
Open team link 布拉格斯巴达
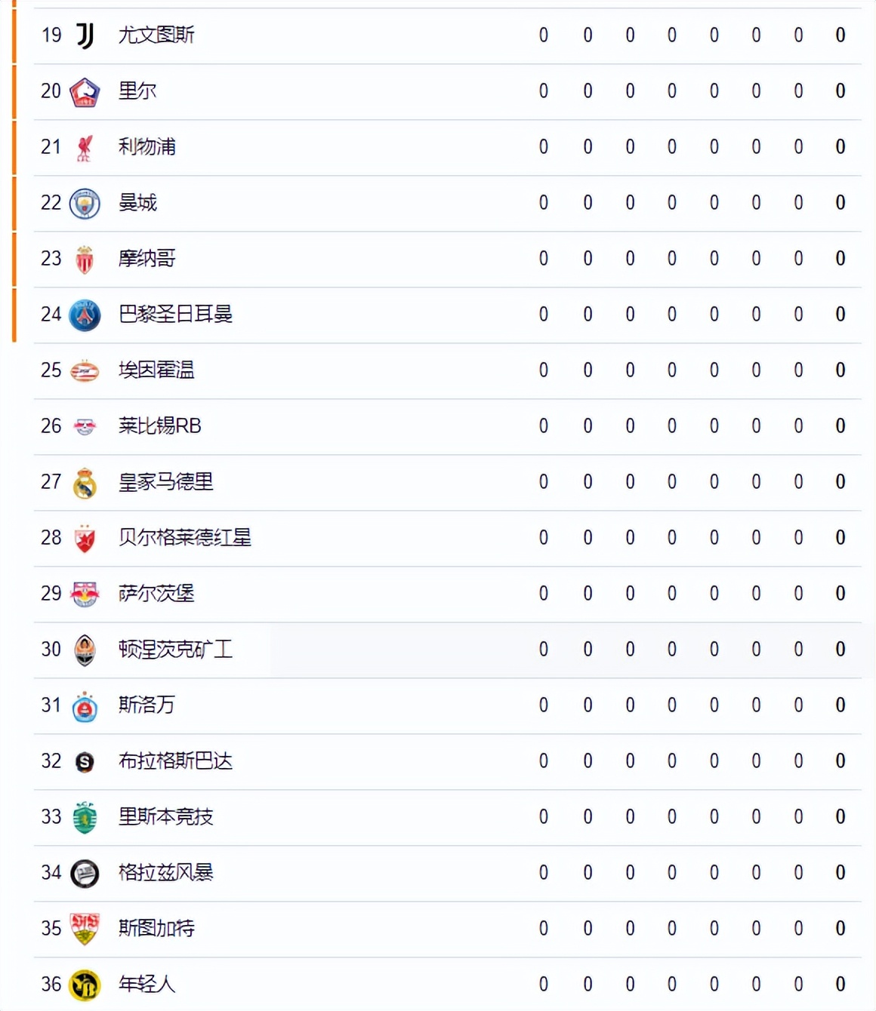pyautogui.click(x=175, y=761)
